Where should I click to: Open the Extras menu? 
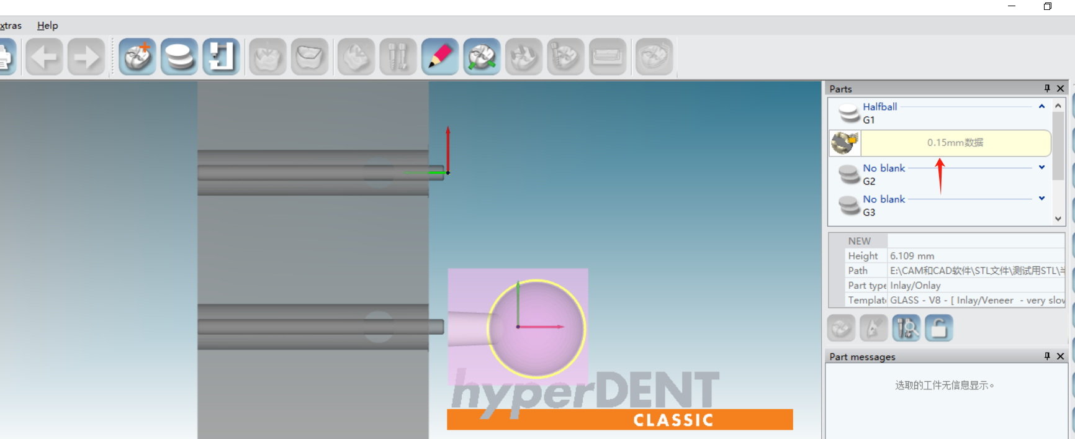tap(11, 25)
